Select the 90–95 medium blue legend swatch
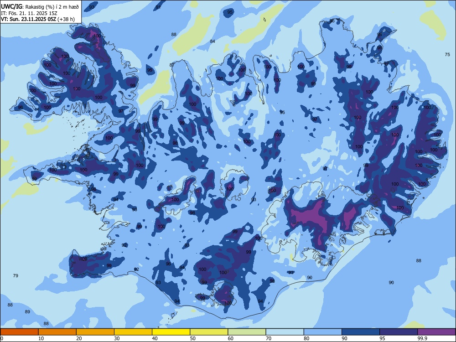Screen dimensions: 456x342 click(361, 332)
